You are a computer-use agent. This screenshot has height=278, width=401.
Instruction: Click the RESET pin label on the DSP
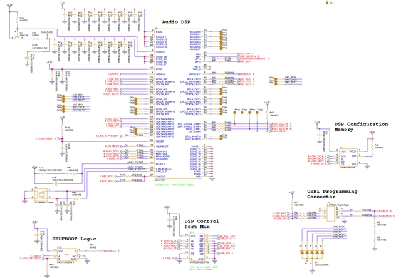[160, 142]
